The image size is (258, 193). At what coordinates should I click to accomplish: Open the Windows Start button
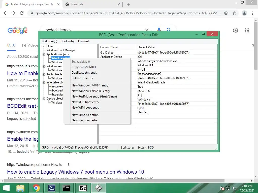tap(6, 188)
